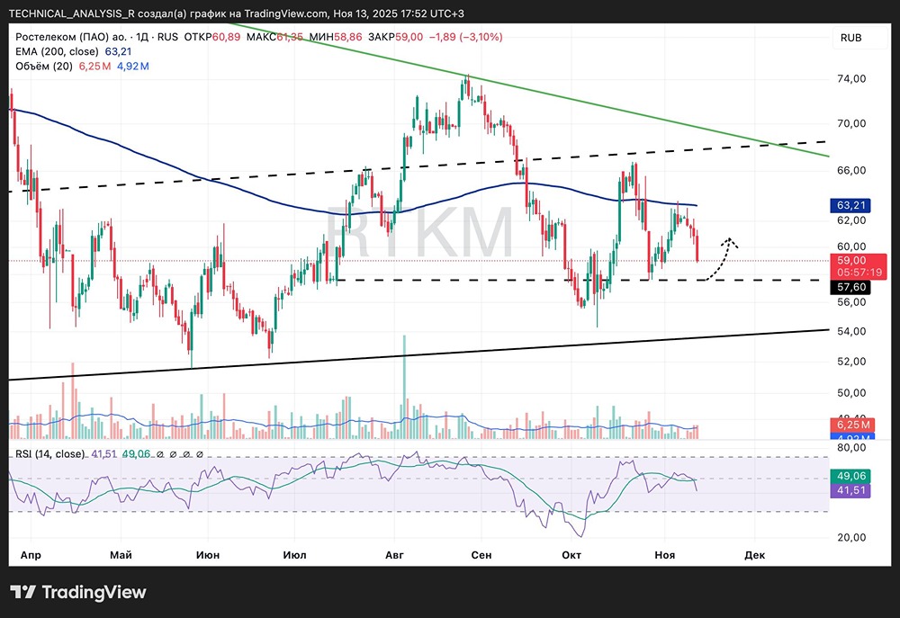Click the 52,00 price axis label
The width and height of the screenshot is (900, 618).
pos(851,362)
